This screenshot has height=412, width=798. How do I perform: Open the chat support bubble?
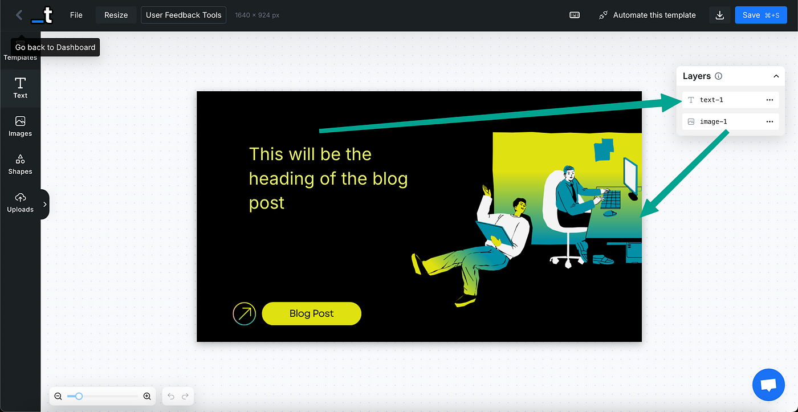coord(768,385)
